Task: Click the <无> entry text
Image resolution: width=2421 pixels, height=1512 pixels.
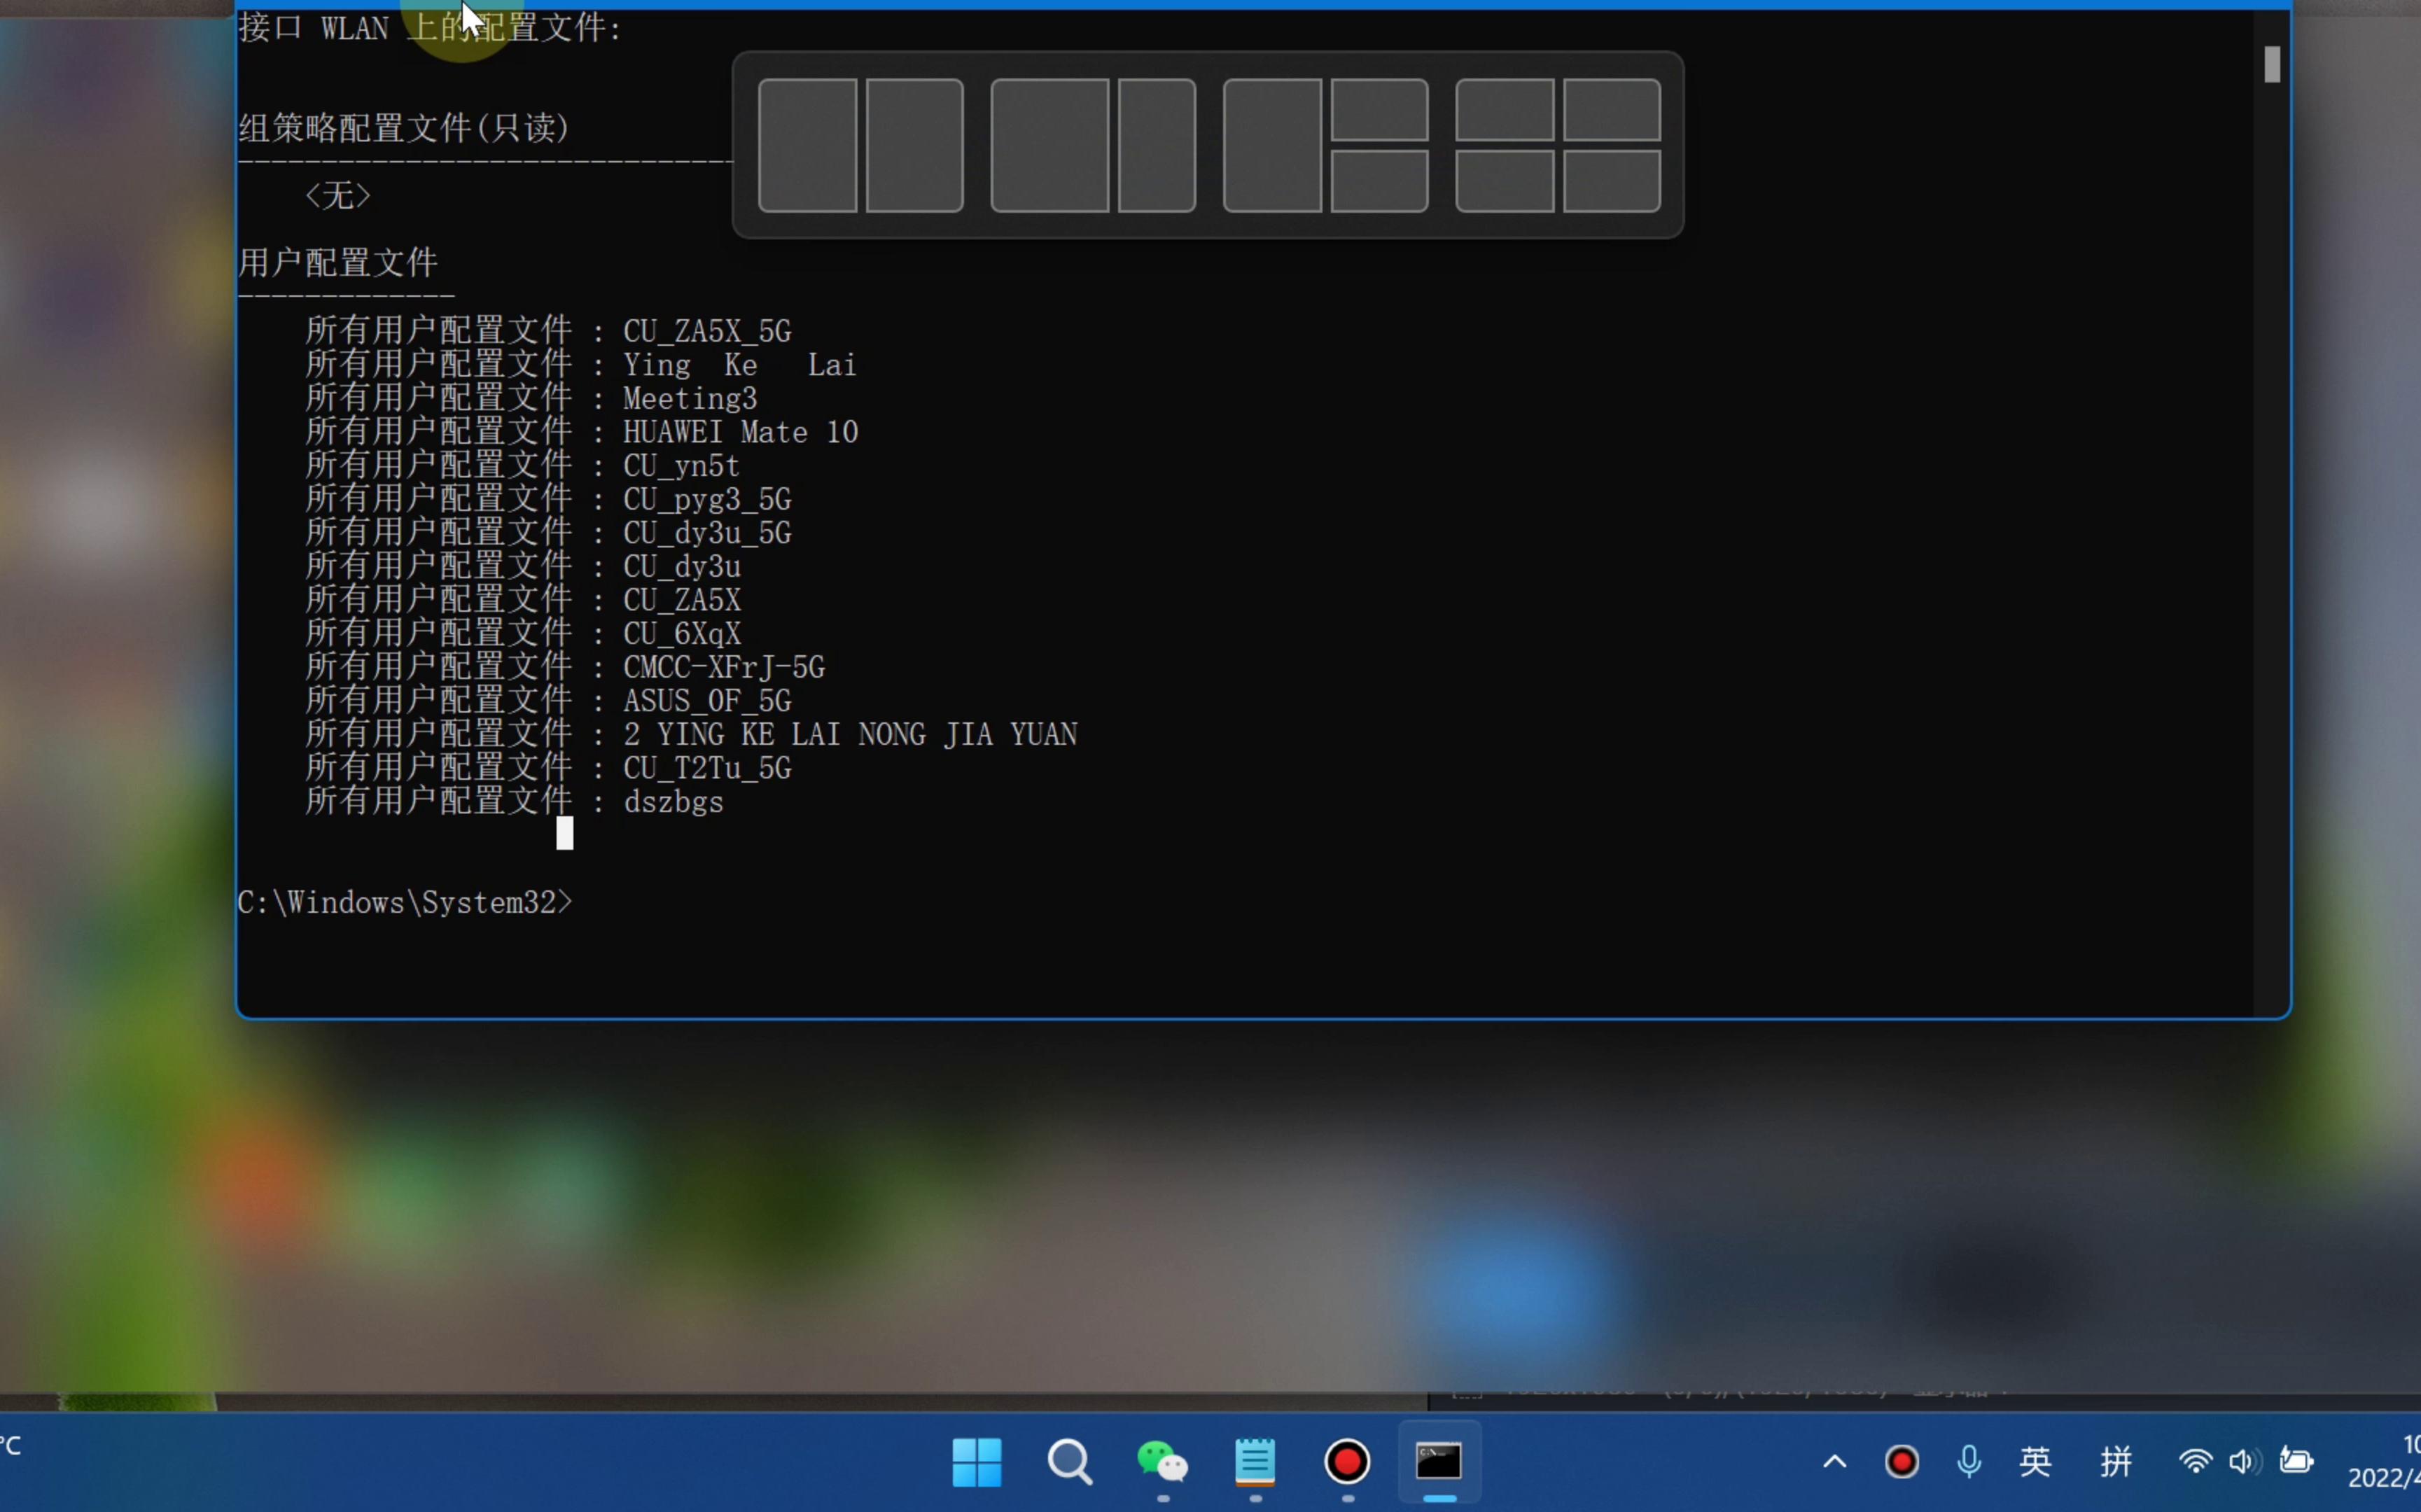Action: [338, 196]
